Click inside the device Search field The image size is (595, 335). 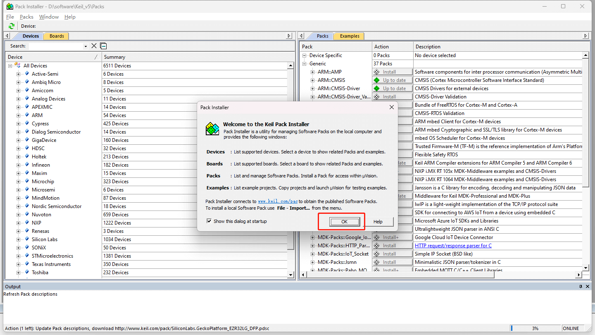[x=56, y=46]
